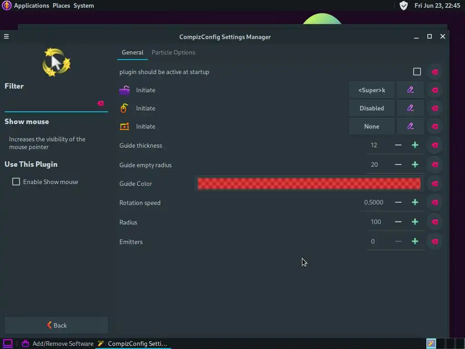Open the distro logo Applications menu icon

pos(6,5)
